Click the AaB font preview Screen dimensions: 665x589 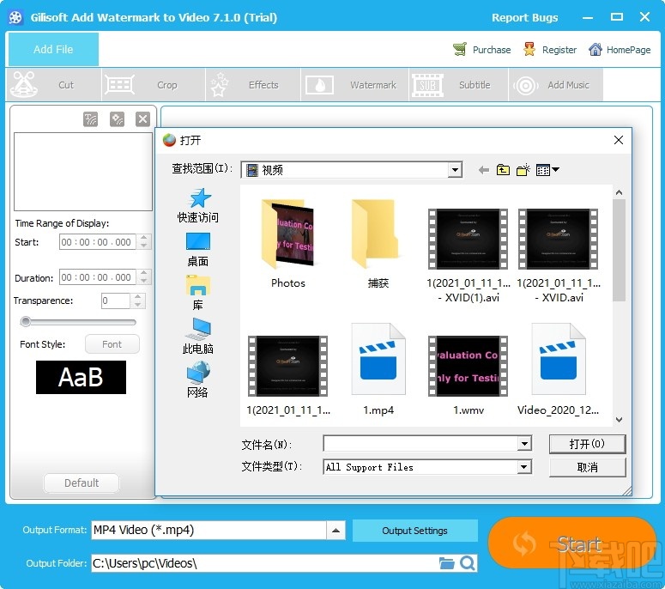[81, 377]
